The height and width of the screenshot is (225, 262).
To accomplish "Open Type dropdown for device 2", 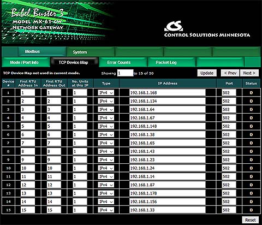I will [x=106, y=101].
